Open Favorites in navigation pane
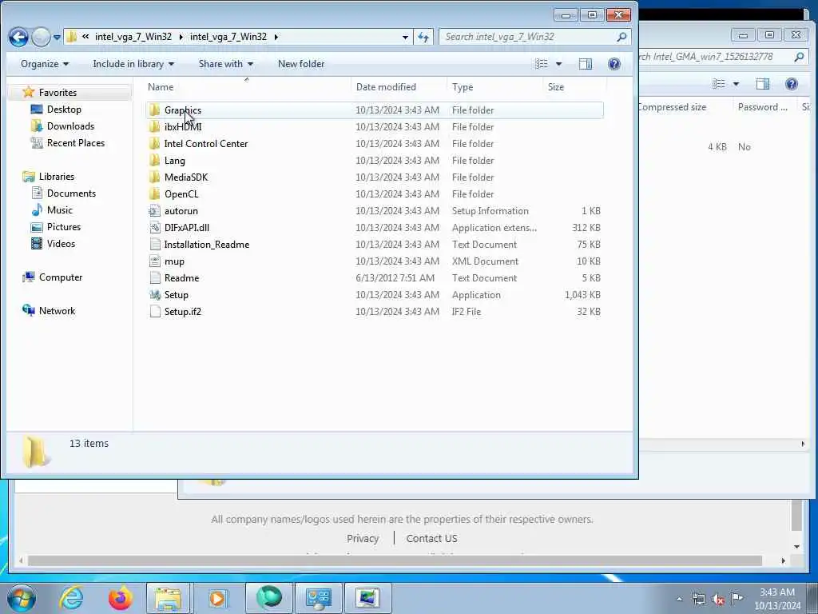Image resolution: width=818 pixels, height=614 pixels. click(58, 93)
